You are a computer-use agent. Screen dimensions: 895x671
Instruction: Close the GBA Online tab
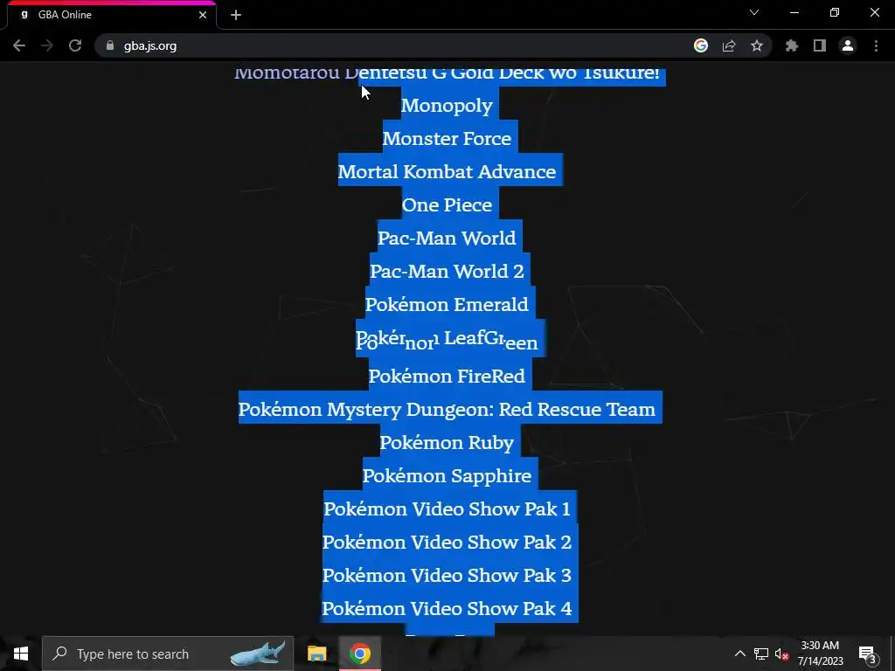point(203,15)
